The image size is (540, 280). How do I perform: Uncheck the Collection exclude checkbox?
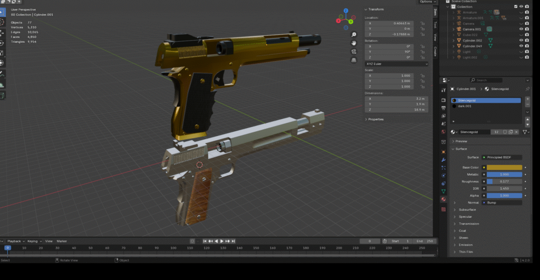[x=515, y=6]
